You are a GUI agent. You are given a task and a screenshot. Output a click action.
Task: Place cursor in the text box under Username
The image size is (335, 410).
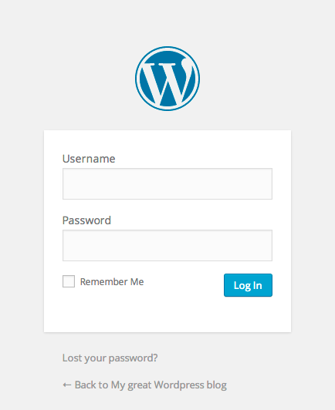[x=167, y=184]
